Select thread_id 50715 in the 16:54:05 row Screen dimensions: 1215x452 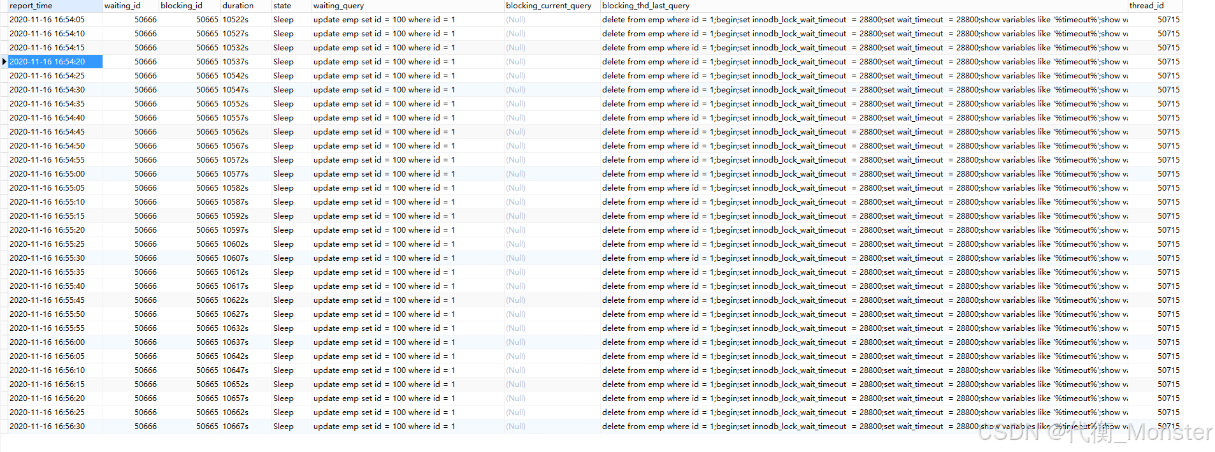[x=1154, y=20]
